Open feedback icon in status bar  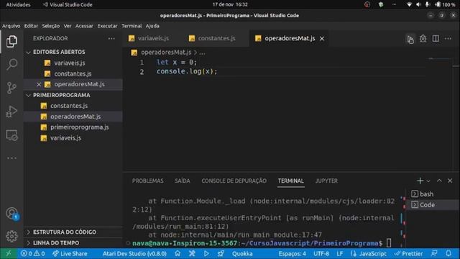click(434, 253)
